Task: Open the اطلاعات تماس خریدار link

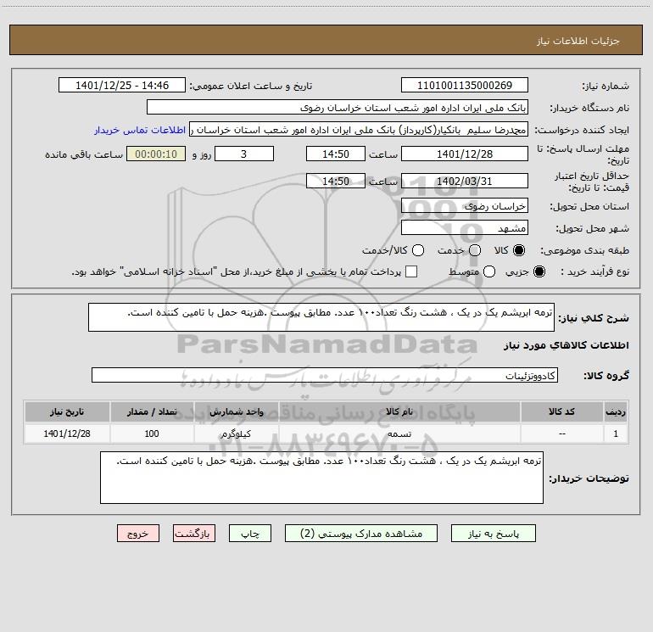Action: pyautogui.click(x=140, y=130)
